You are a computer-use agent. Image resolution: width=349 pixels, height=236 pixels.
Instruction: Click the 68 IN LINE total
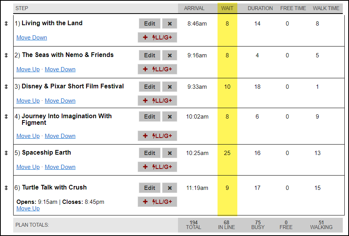tap(226, 225)
